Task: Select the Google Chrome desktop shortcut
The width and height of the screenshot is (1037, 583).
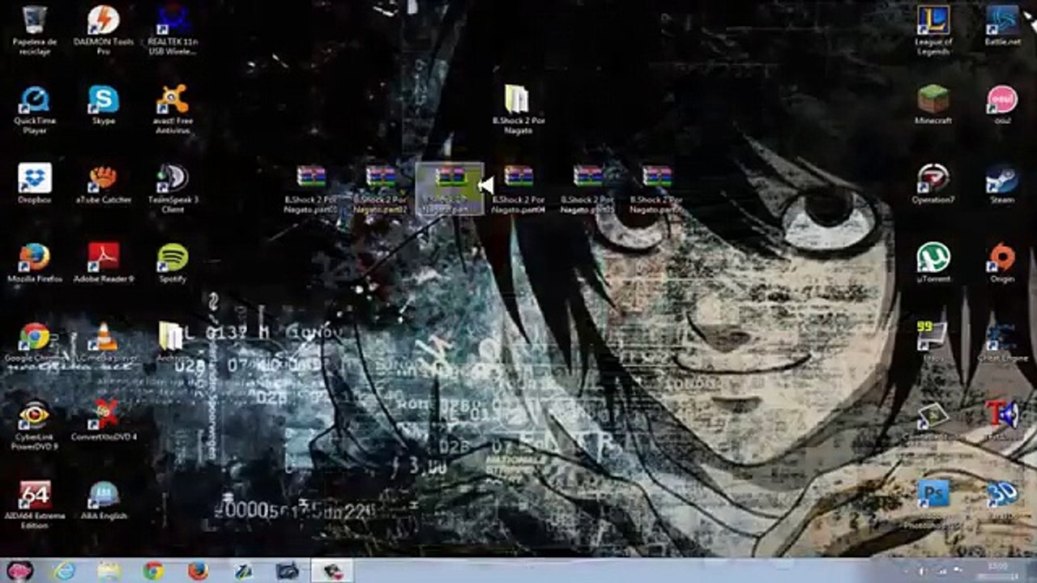Action: point(34,343)
